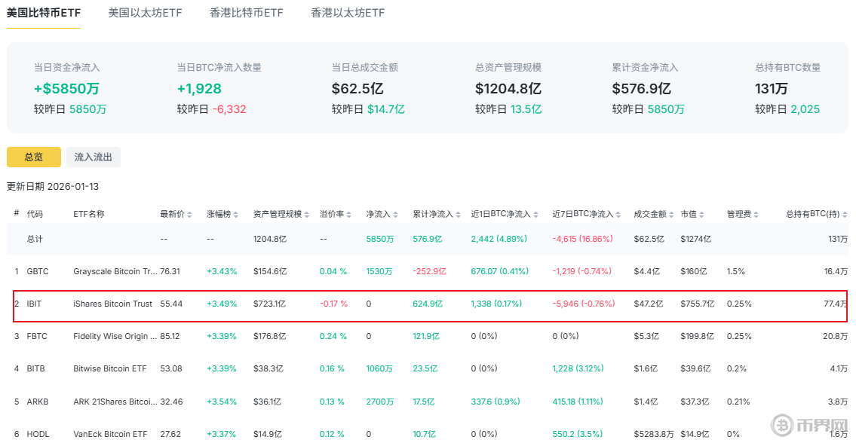
Task: Click FBTC market cap $199.8亿
Action: point(697,337)
